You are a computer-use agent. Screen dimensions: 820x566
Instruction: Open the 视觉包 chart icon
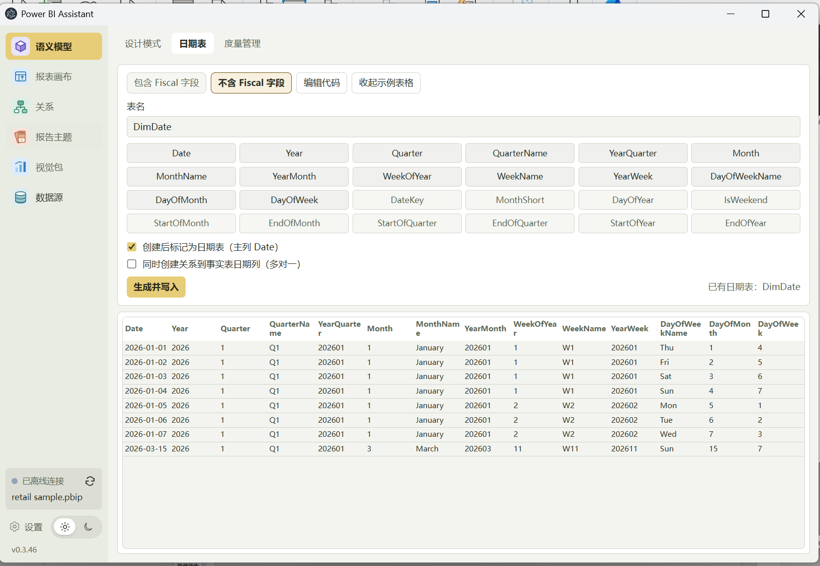tap(21, 167)
